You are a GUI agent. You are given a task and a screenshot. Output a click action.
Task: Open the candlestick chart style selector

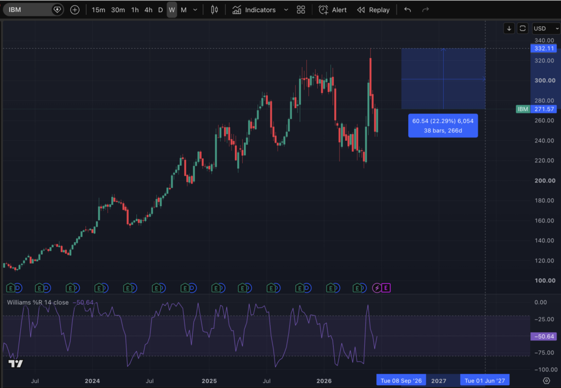[x=214, y=10]
